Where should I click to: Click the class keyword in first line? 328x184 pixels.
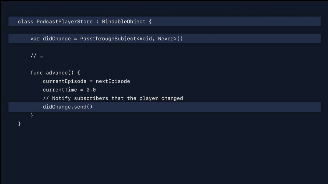[26, 22]
